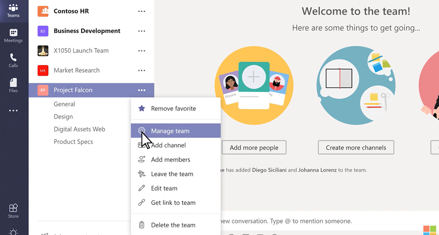Click the Market Research MR avatar
Viewport: 439px width, 235px height.
(43, 70)
